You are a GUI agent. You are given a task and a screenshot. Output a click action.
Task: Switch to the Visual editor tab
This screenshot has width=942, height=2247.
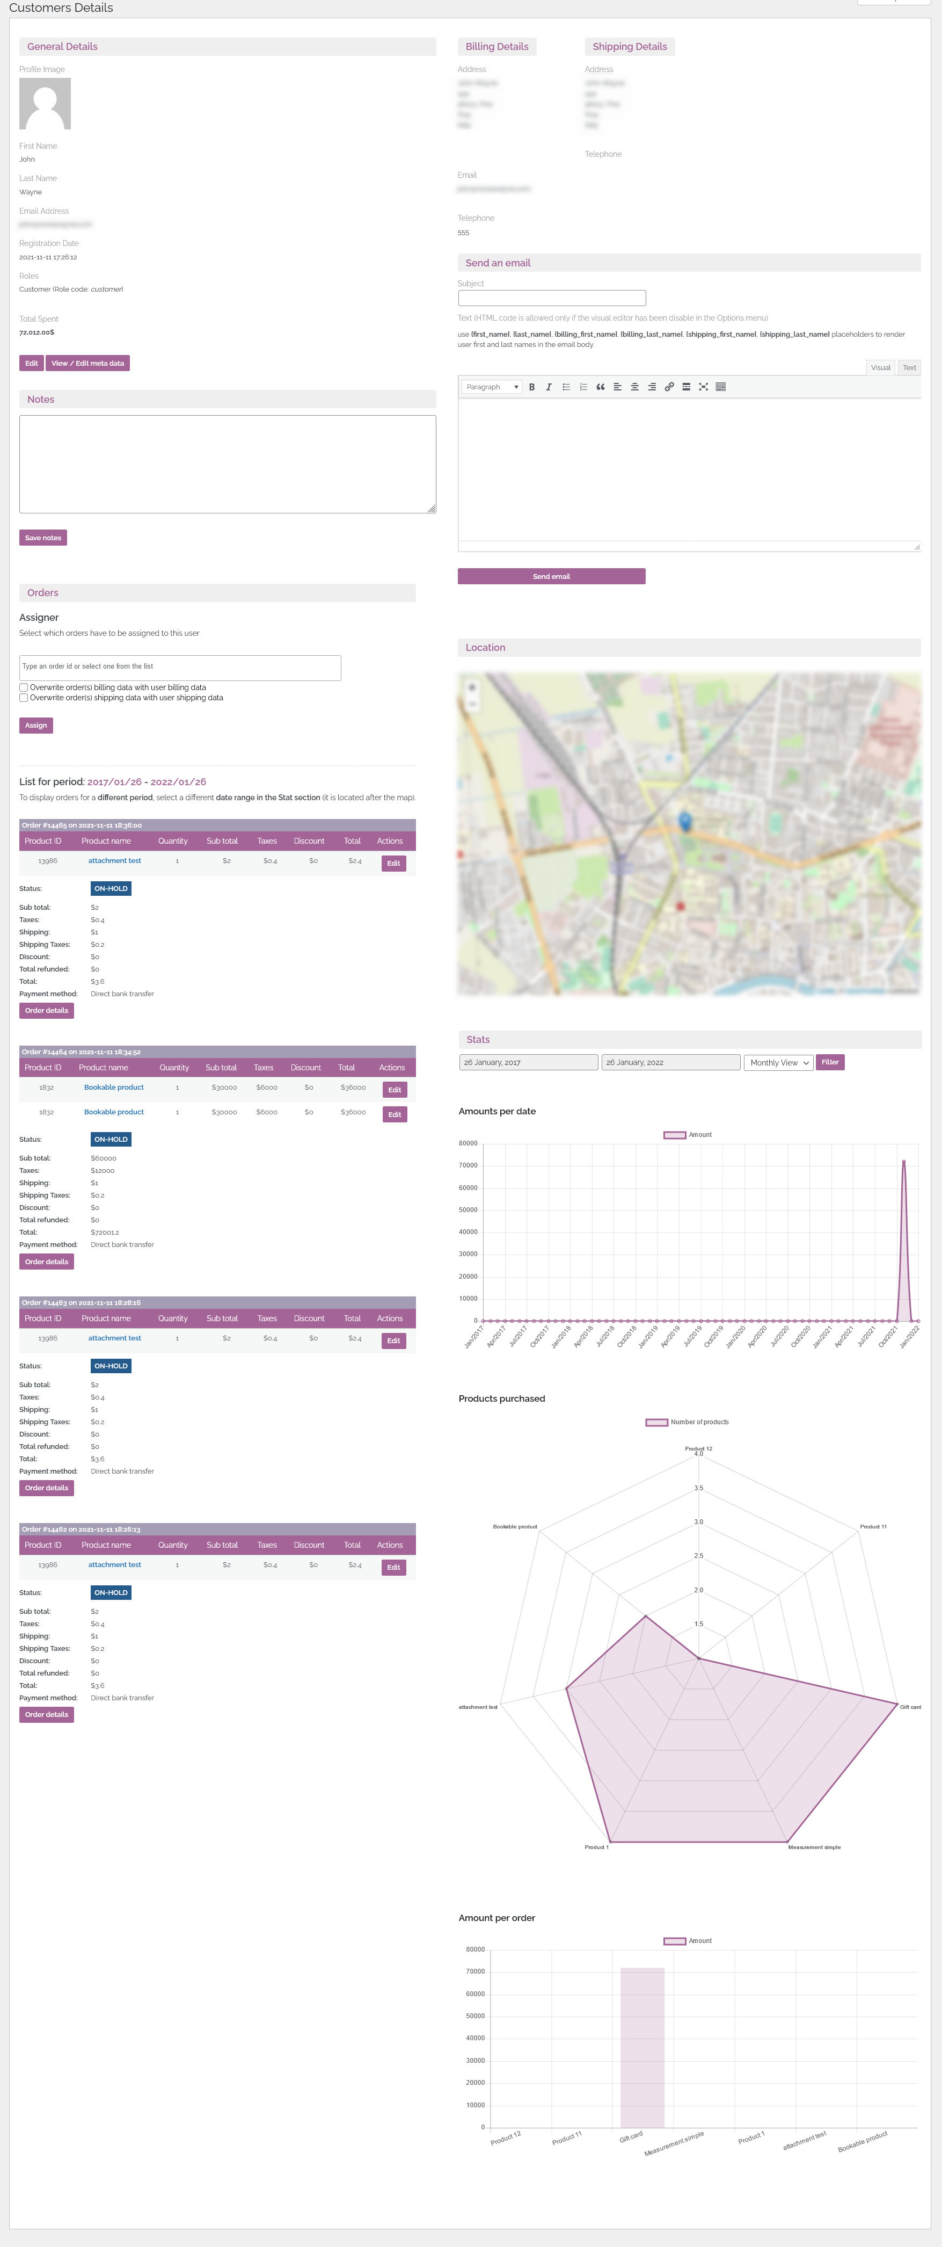880,368
